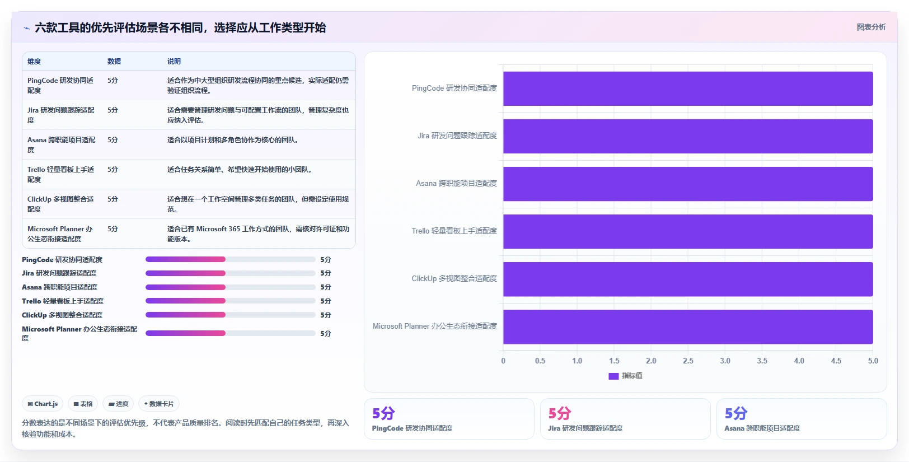
Task: Select the Trello 轻量看板上手适配度 table cell
Action: (61, 175)
